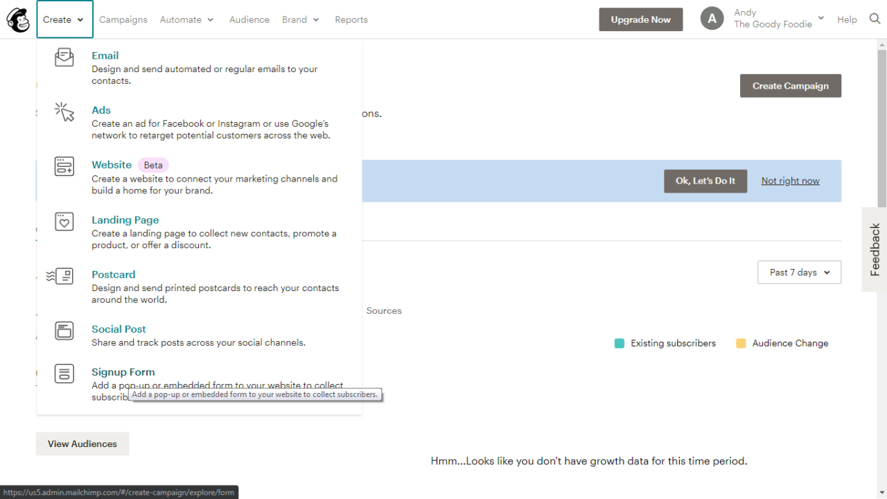This screenshot has height=499, width=887.
Task: Click the Ok, Let's Do It button
Action: [x=705, y=181]
